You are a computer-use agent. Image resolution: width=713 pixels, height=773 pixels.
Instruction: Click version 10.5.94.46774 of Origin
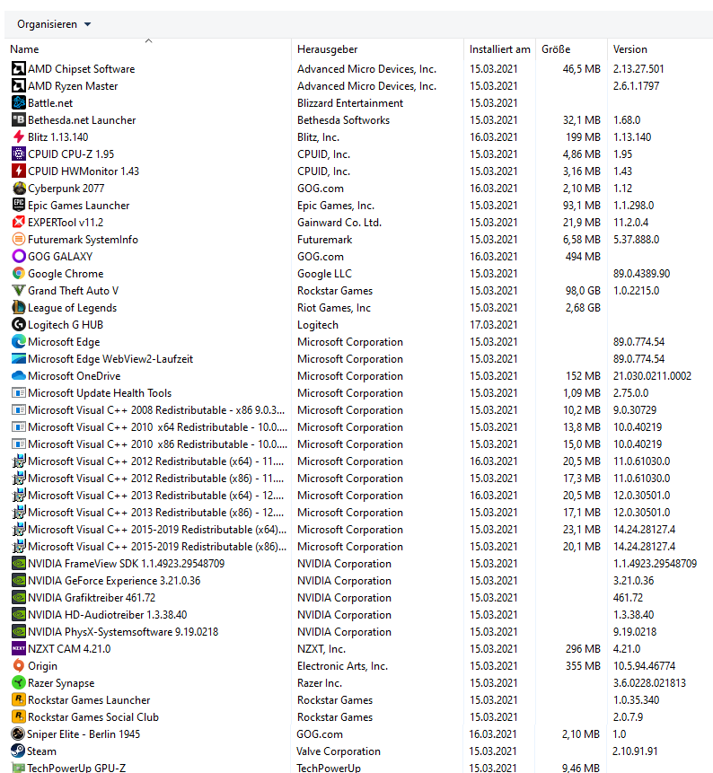tap(644, 665)
